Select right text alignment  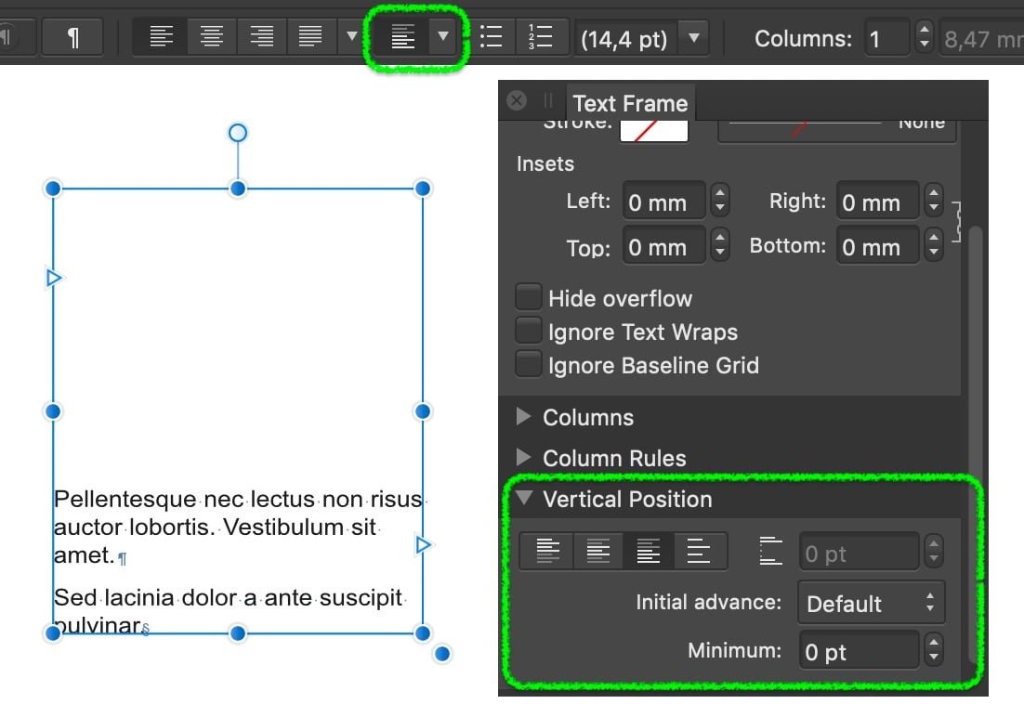(260, 37)
